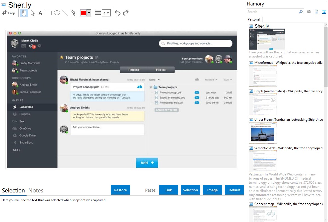Viewport: 328px width, 222px height.
Task: Redo the last annotation
Action: tap(126, 13)
